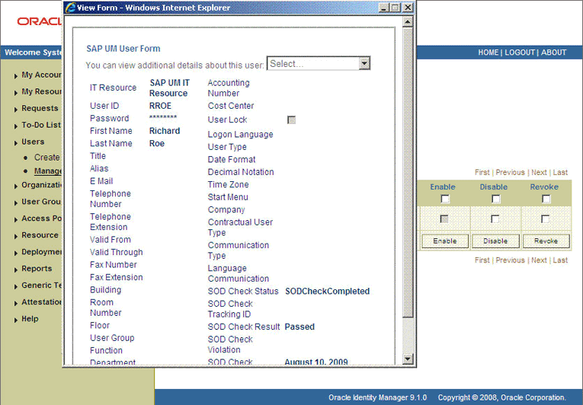Open the Requests sidebar menu
This screenshot has width=583, height=405.
click(40, 108)
